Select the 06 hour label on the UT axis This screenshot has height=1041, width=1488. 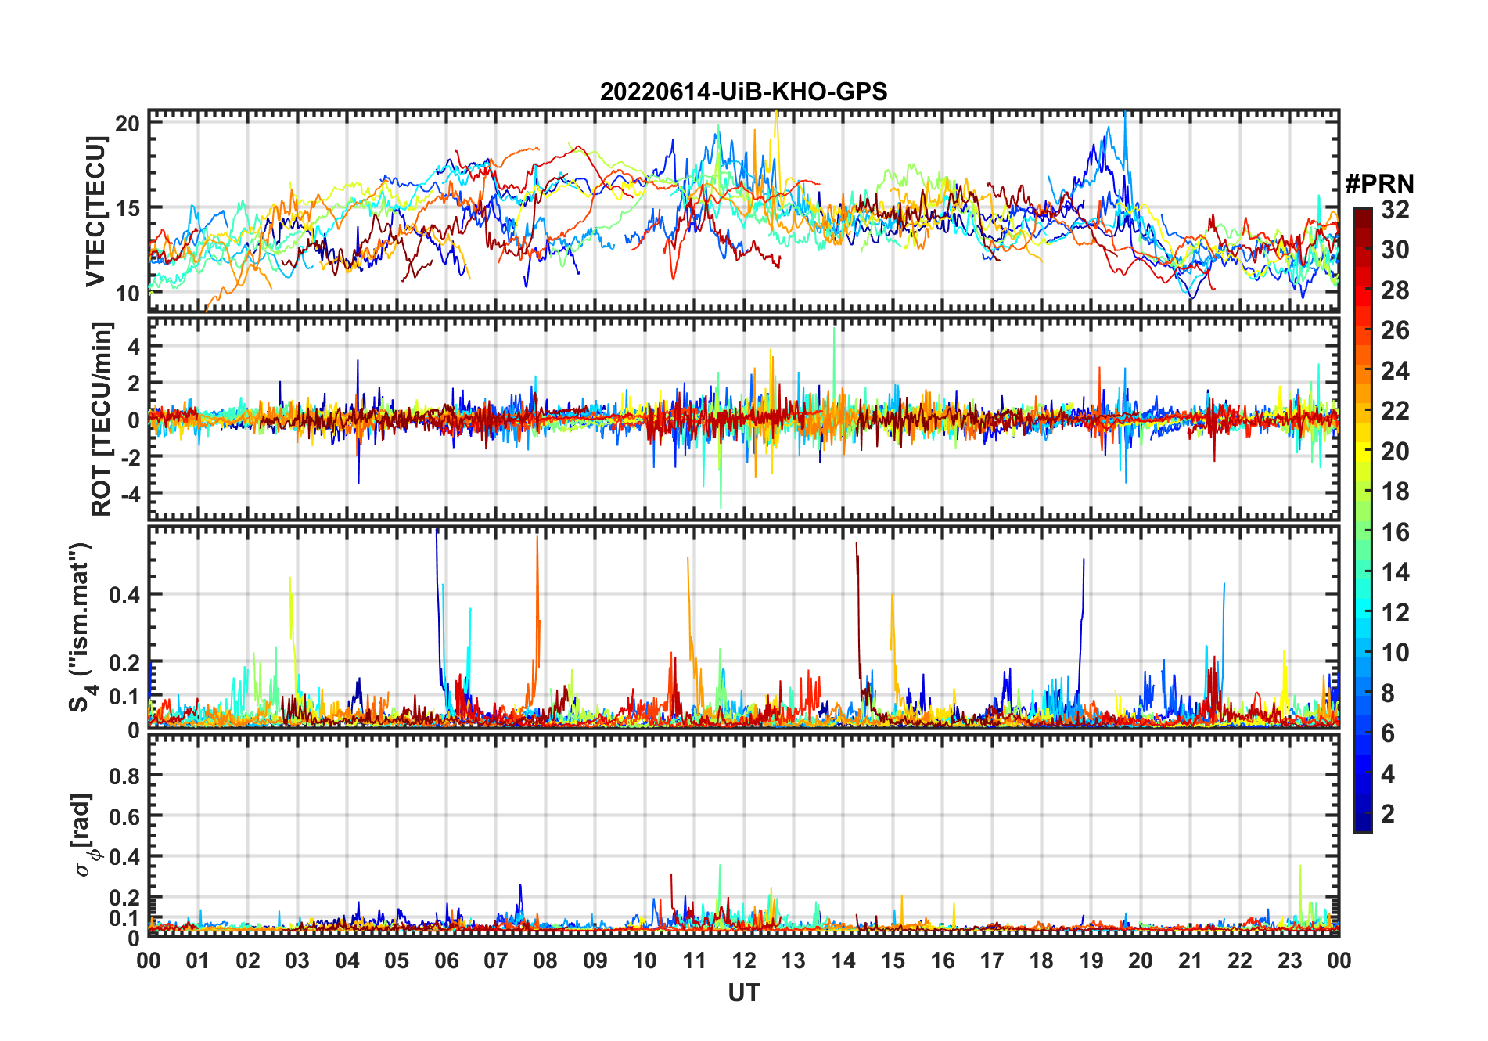pyautogui.click(x=446, y=960)
